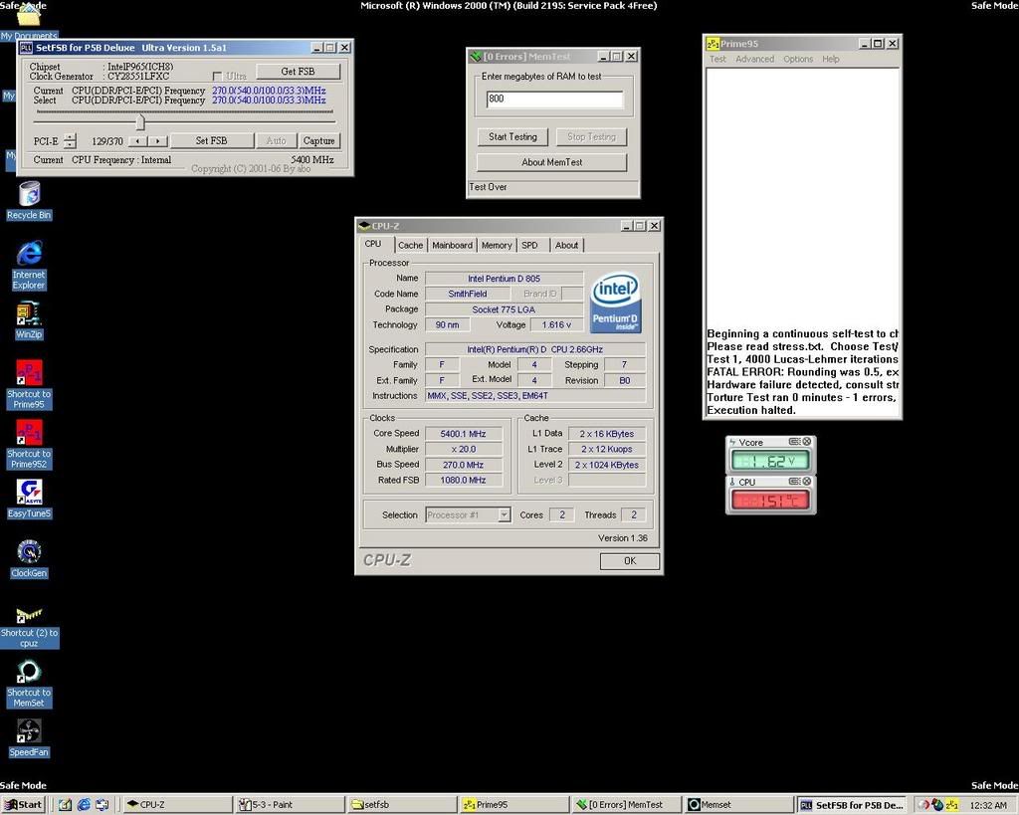This screenshot has width=1019, height=815.
Task: Open the Vcore monitor settings icon
Action: [x=794, y=441]
